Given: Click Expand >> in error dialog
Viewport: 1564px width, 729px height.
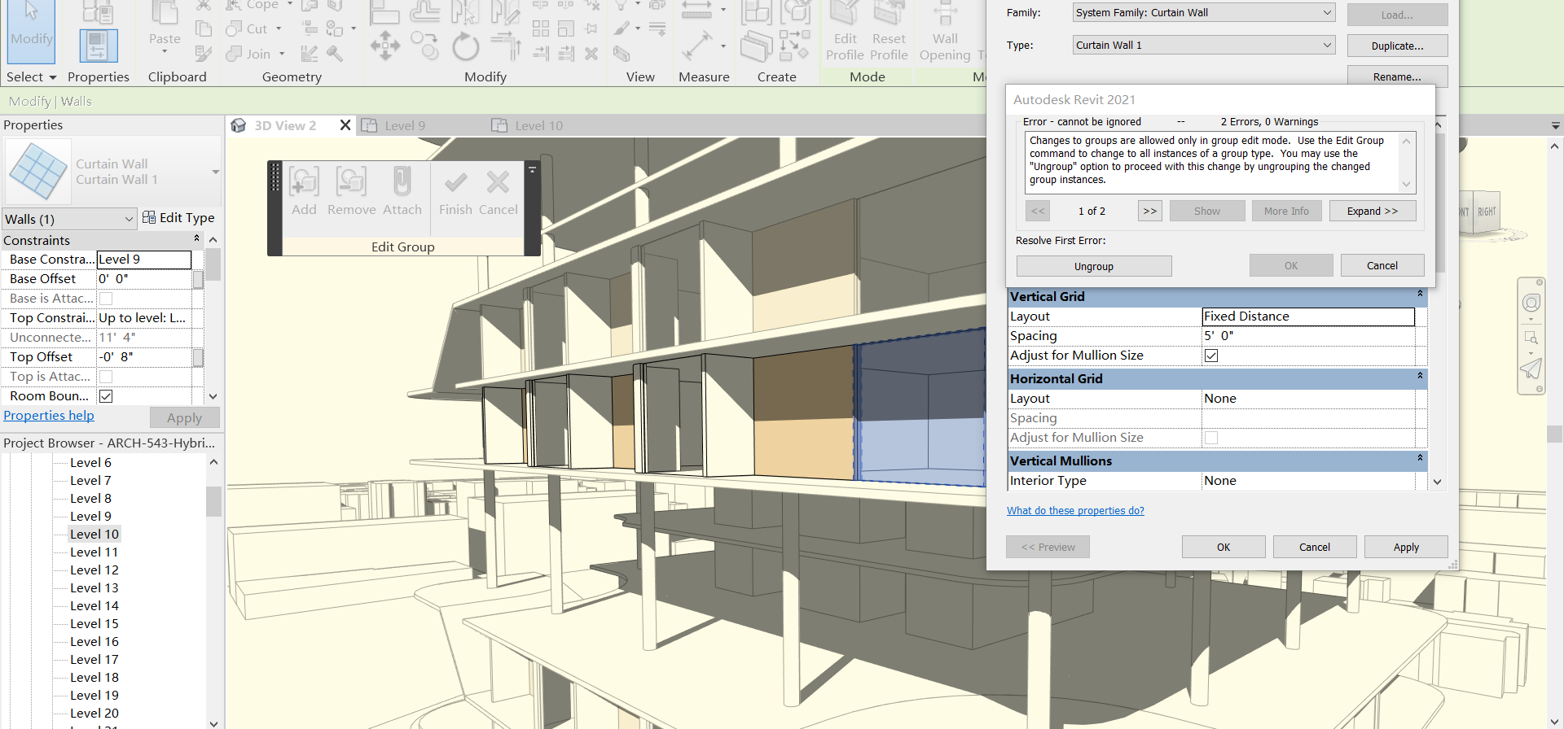Looking at the screenshot, I should pos(1373,211).
